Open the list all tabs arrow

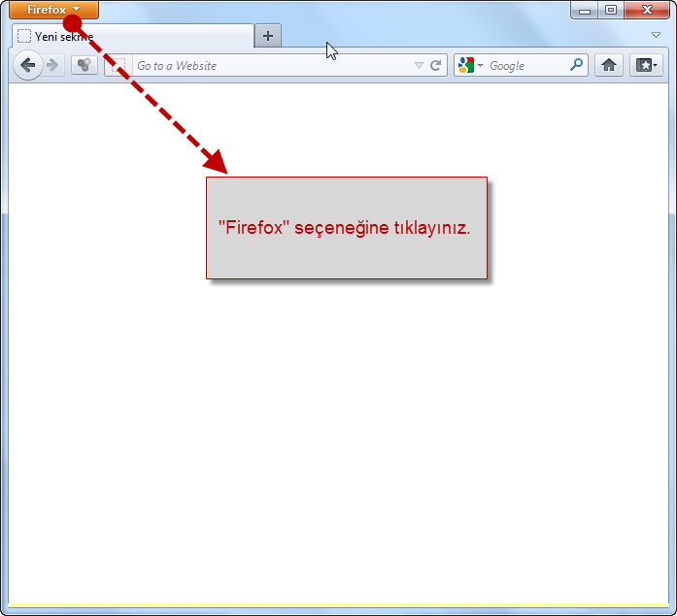656,35
